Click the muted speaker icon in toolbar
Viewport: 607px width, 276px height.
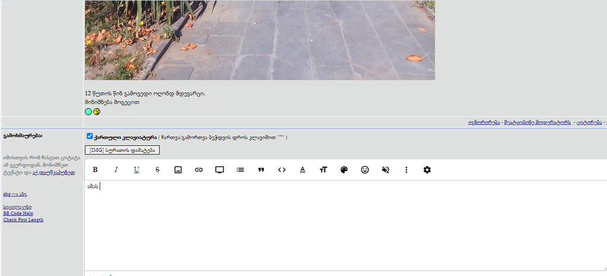[x=385, y=170]
